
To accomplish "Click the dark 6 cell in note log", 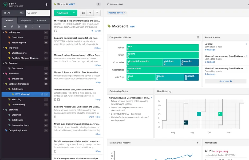I will tap(186, 122).
